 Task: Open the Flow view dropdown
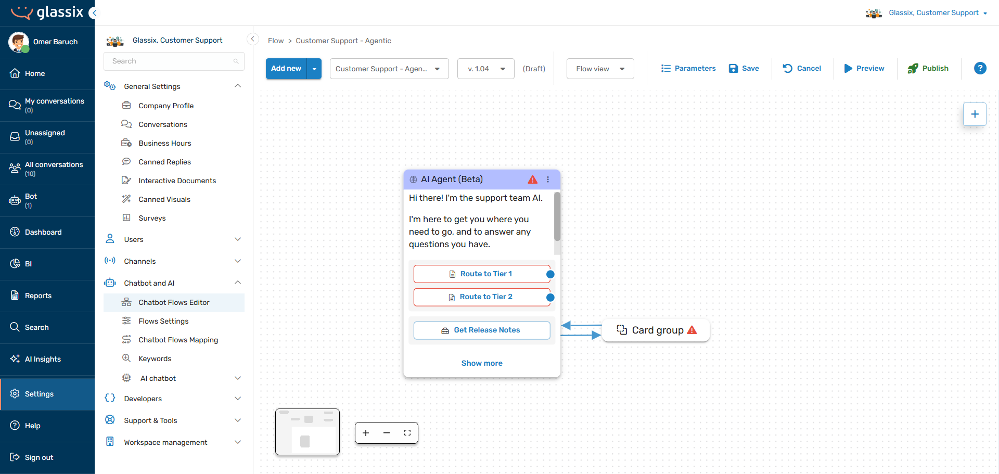(x=600, y=69)
